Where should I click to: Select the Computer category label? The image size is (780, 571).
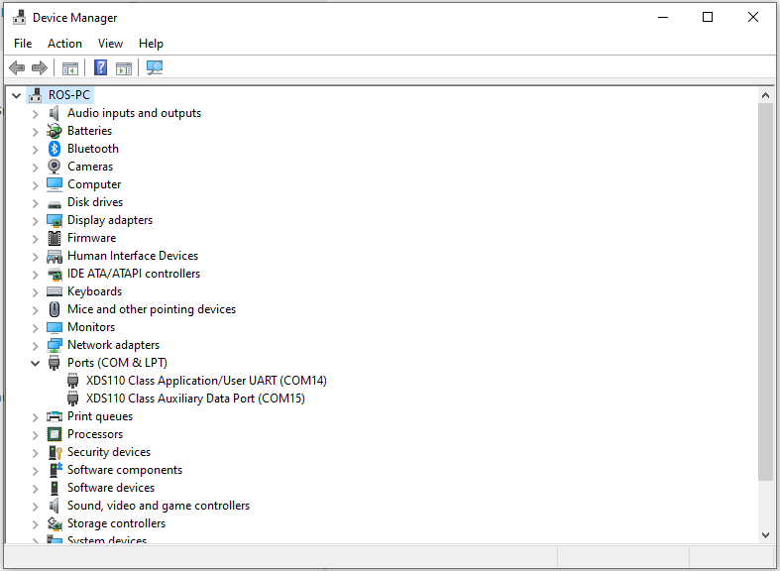click(x=94, y=184)
